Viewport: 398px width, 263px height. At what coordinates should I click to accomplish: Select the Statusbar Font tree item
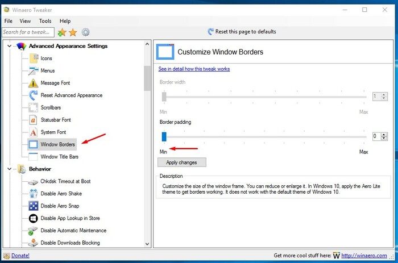(x=56, y=120)
